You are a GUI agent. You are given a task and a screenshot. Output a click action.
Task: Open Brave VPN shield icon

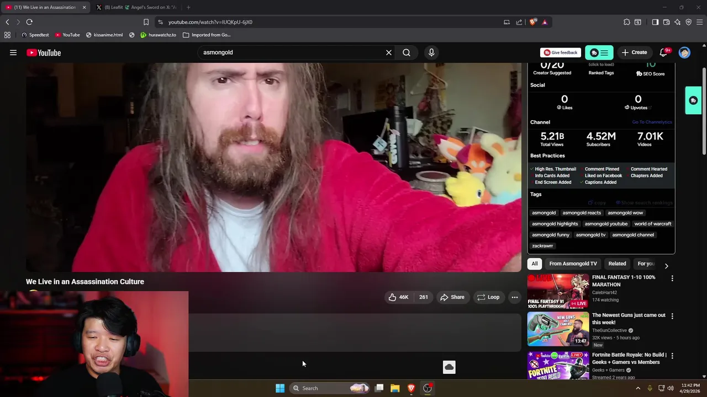688,22
